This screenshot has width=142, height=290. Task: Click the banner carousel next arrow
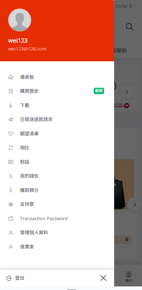127,92
